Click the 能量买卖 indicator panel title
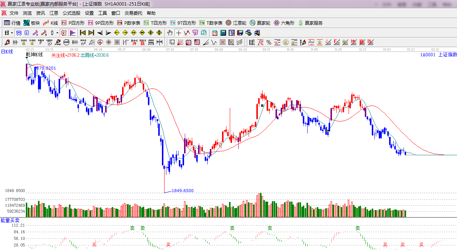Screen dimensions: 457x252 pyautogui.click(x=10, y=220)
